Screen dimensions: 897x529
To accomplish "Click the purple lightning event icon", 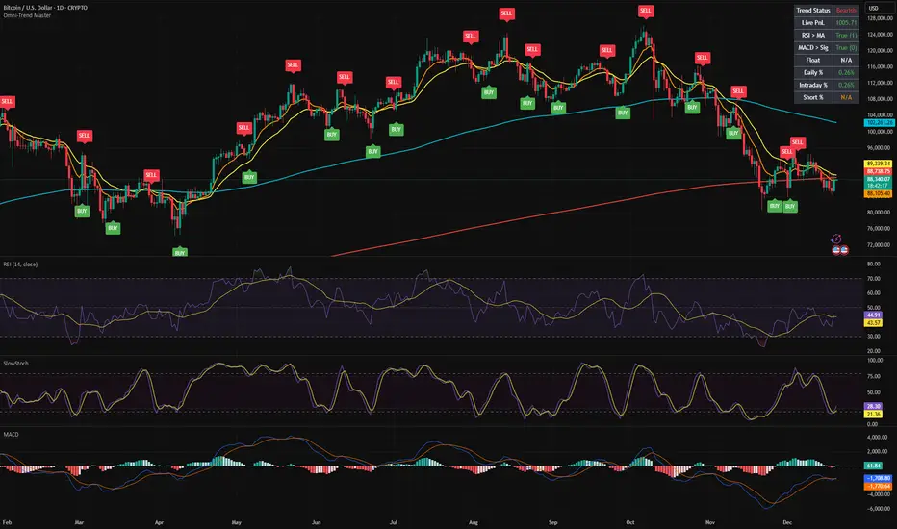I will (835, 239).
